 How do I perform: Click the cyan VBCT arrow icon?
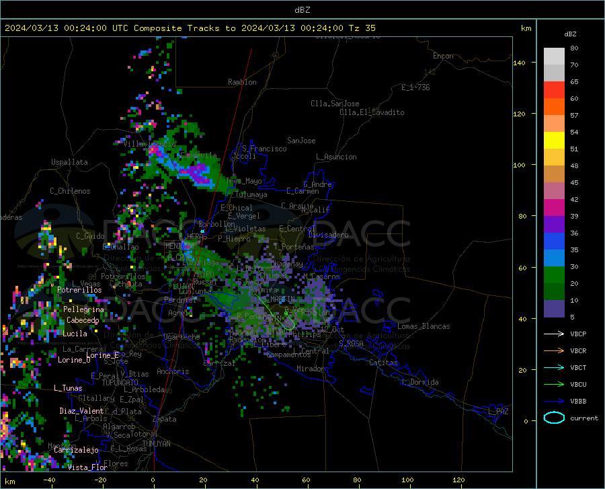point(554,367)
